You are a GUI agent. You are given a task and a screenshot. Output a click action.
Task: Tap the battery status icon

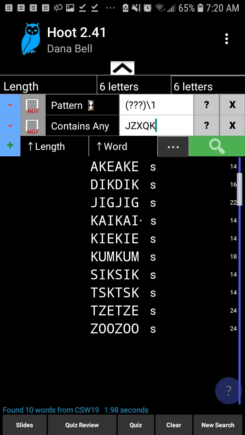point(200,8)
